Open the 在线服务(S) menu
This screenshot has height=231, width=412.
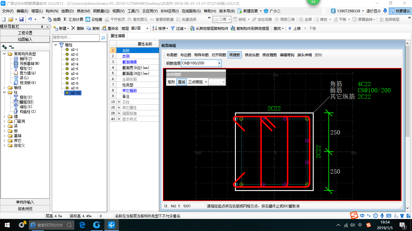[x=191, y=11]
